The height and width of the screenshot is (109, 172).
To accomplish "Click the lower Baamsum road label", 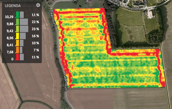I will point(65,83).
